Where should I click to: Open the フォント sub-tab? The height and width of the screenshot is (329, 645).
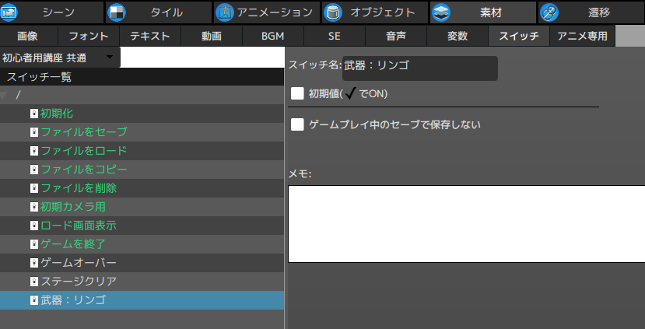tap(89, 37)
